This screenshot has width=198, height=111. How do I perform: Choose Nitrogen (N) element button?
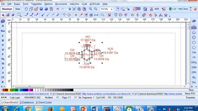(3, 45)
